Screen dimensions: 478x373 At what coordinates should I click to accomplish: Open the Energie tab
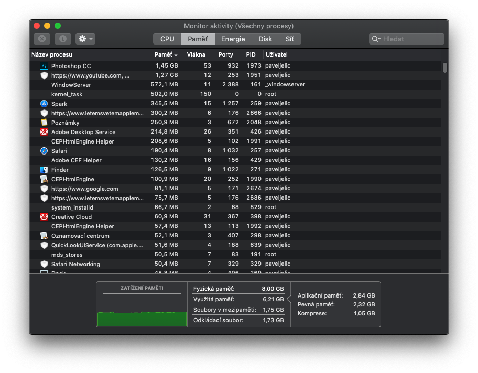233,39
